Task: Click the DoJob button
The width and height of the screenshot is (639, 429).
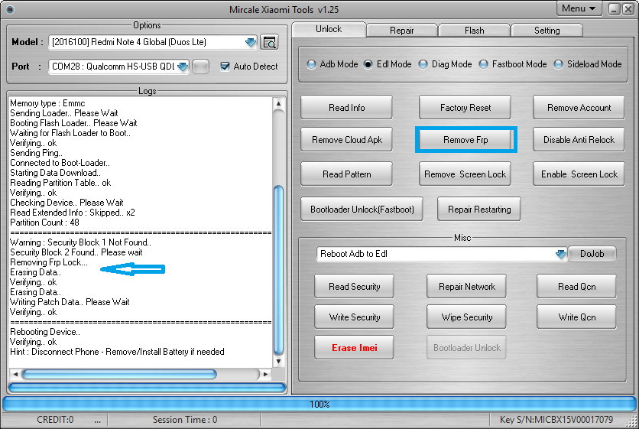Action: 592,254
